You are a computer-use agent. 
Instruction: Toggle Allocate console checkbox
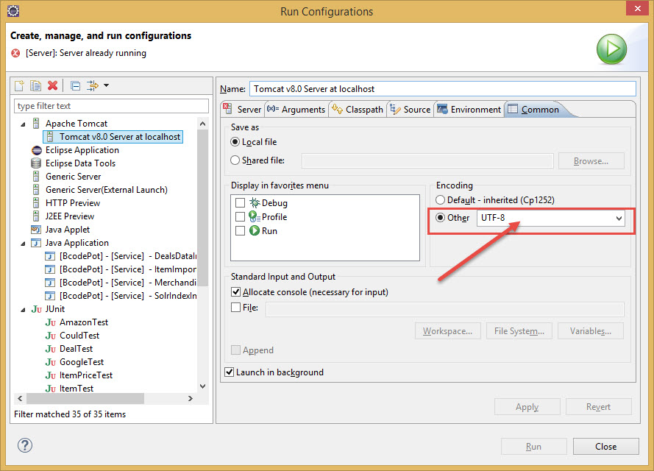click(235, 291)
